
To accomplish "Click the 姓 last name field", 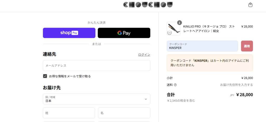I will (x=69, y=113).
